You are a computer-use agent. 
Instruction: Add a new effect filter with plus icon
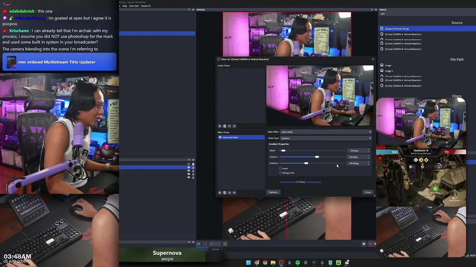coord(219,192)
